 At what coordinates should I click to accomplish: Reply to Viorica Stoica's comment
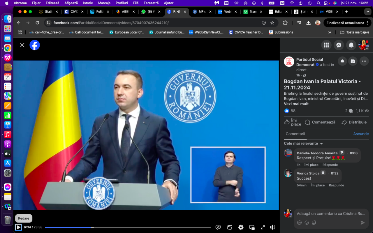pyautogui.click(x=337, y=185)
